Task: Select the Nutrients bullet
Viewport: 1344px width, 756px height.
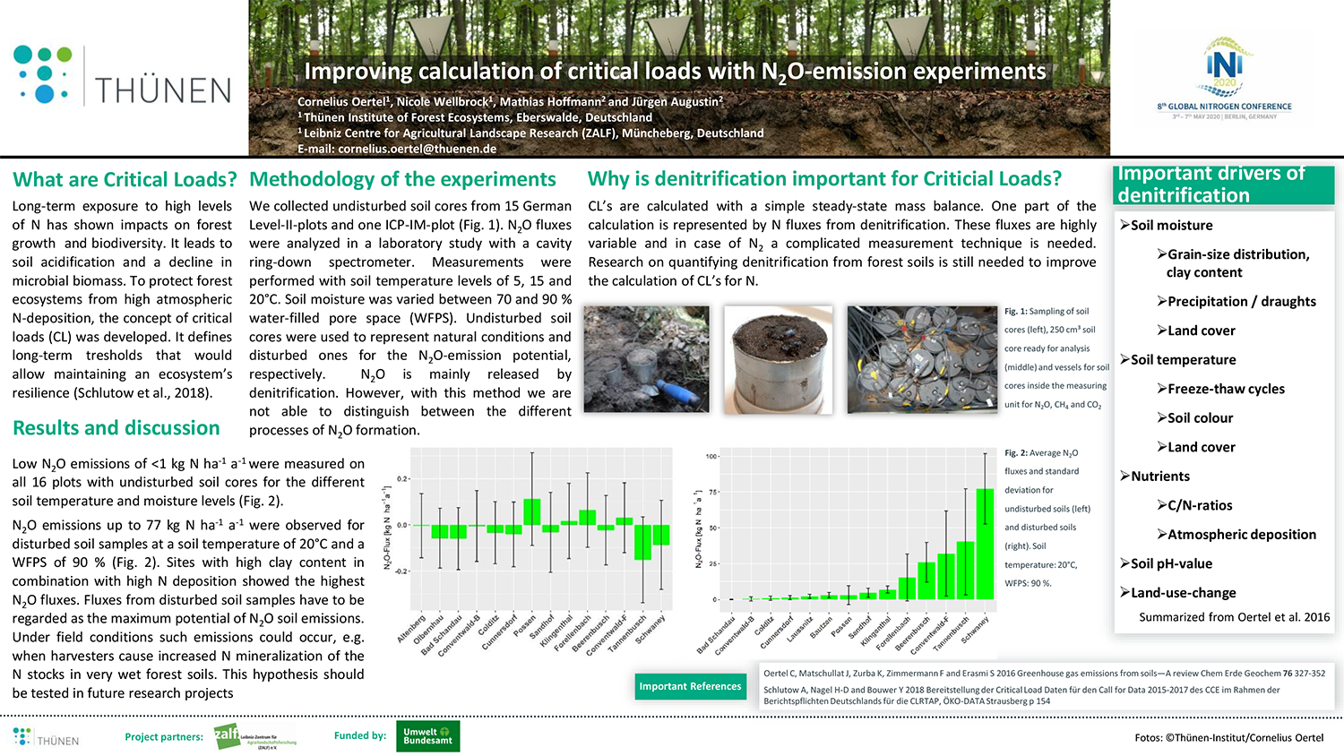Action: [x=1155, y=477]
